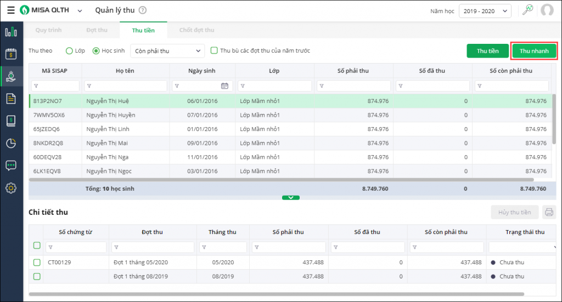Click the print icon in Chi tiết thu
This screenshot has width=562, height=302.
(548, 213)
